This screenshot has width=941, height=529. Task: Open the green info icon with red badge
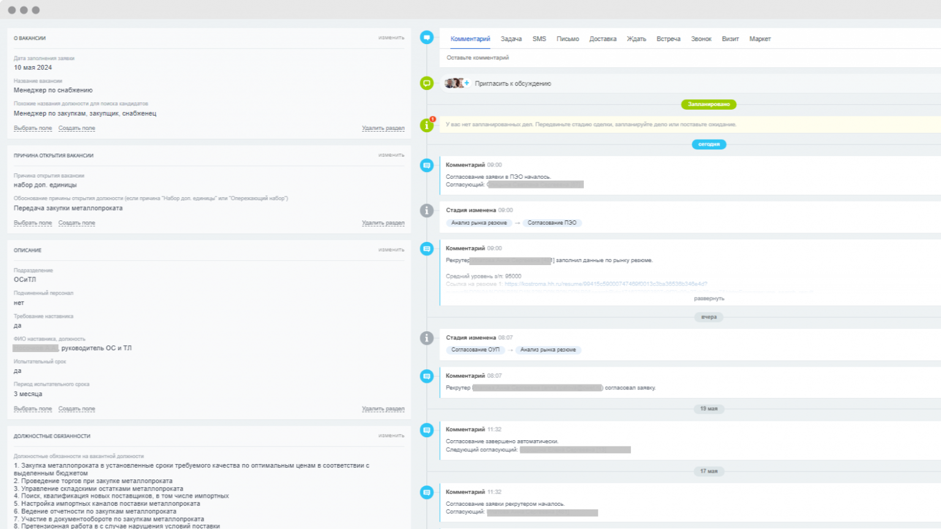(x=427, y=125)
